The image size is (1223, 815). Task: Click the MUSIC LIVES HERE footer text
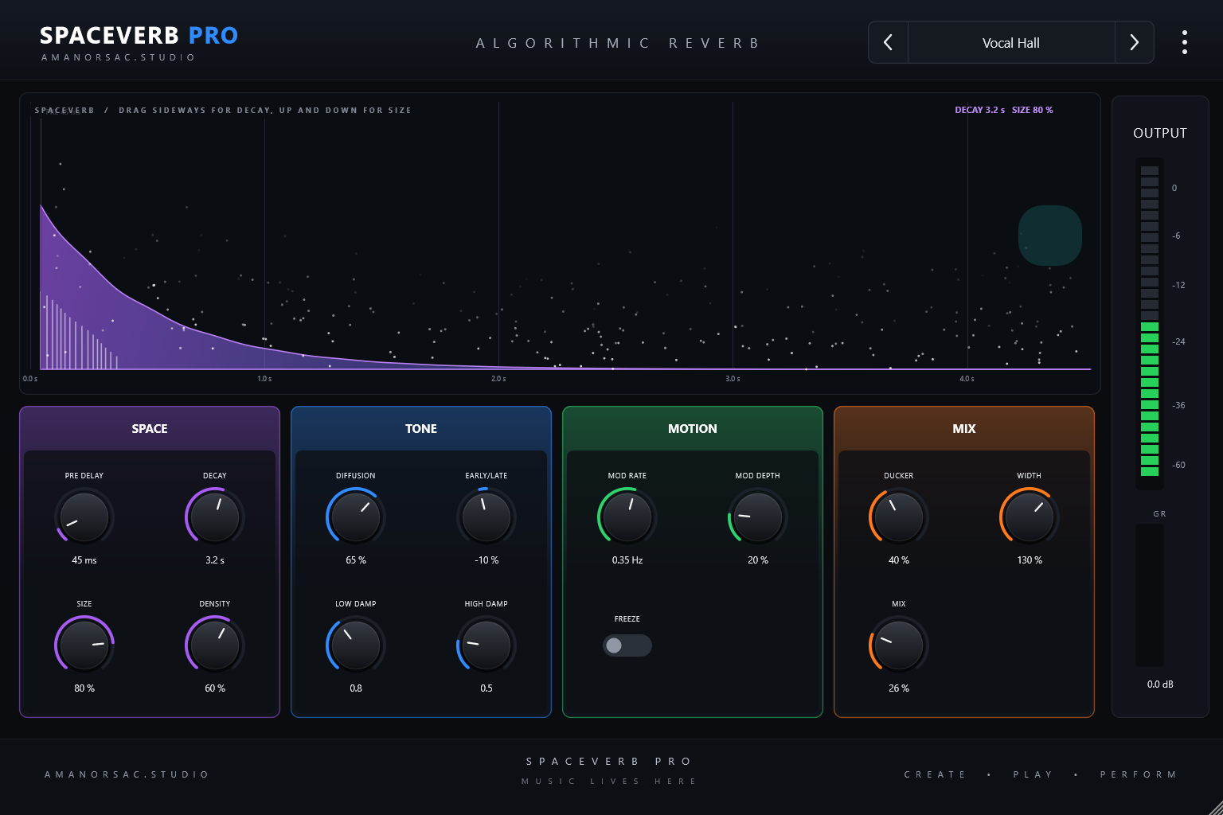(x=609, y=782)
